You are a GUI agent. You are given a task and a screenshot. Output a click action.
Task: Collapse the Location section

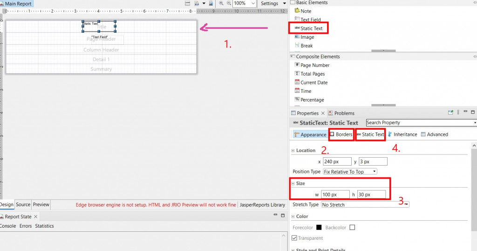293,151
